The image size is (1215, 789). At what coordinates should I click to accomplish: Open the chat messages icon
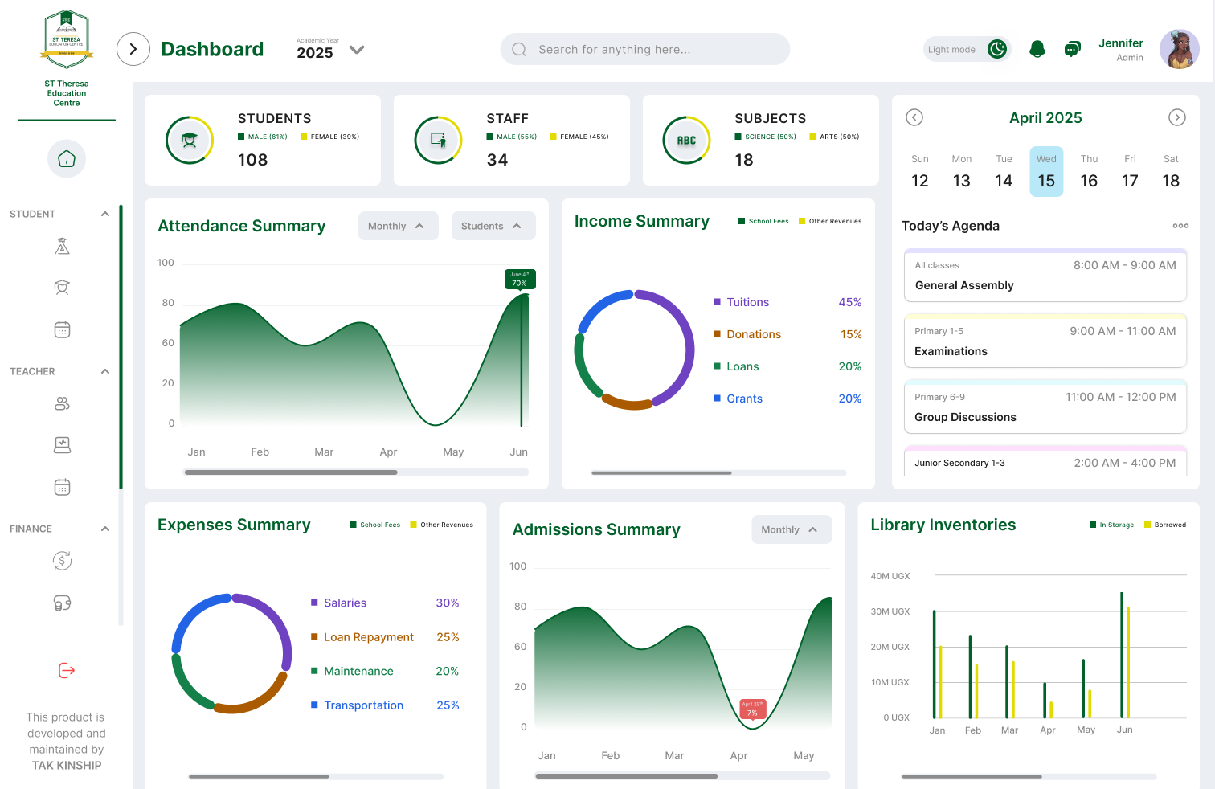[1072, 49]
